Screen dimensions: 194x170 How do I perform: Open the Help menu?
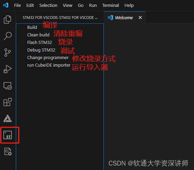click(129, 5)
